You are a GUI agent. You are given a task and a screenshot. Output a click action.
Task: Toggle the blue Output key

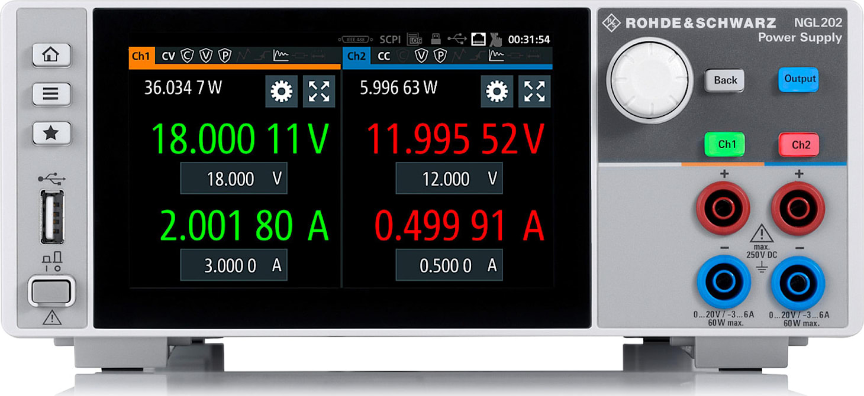pos(798,79)
